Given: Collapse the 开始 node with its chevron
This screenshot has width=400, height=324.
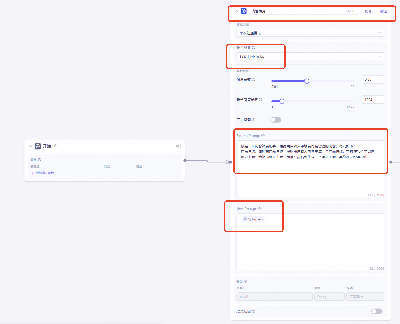Looking at the screenshot, I should point(30,146).
